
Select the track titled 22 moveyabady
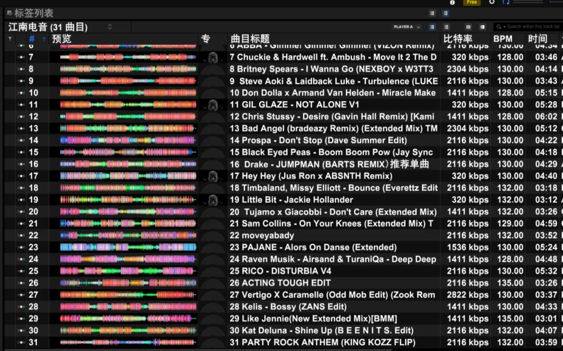pos(262,236)
